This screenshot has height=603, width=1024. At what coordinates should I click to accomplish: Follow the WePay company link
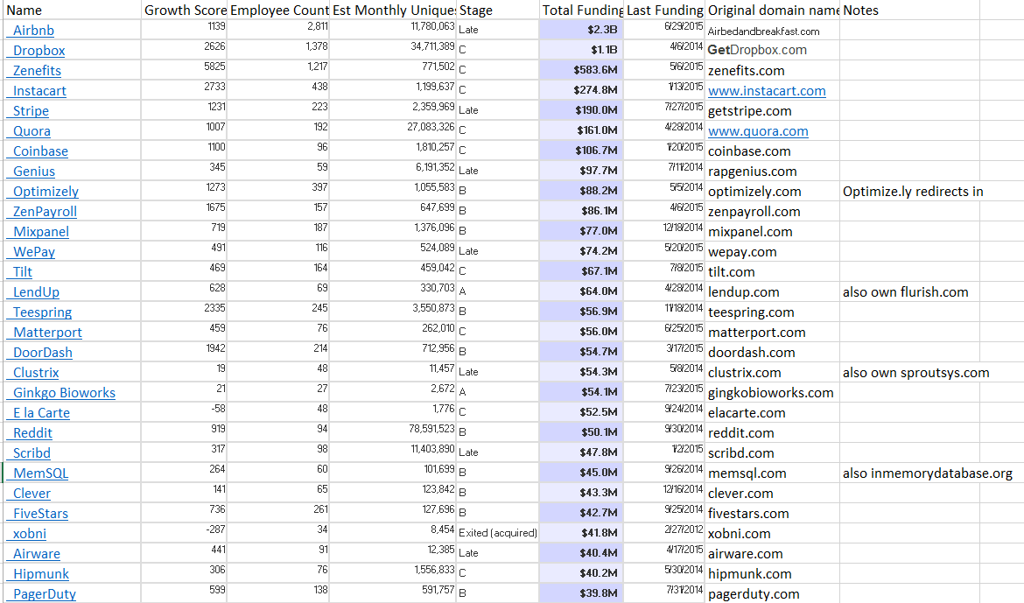[34, 252]
